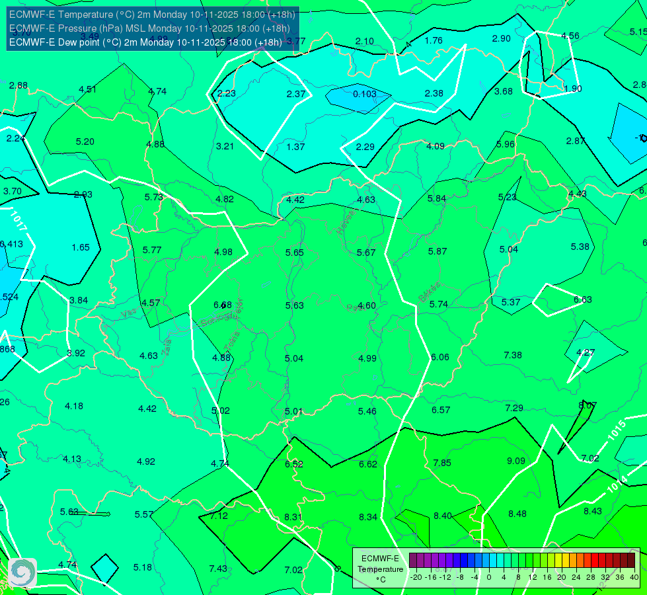Click the 2.10 temperature value
The image size is (647, 595).
pos(364,41)
